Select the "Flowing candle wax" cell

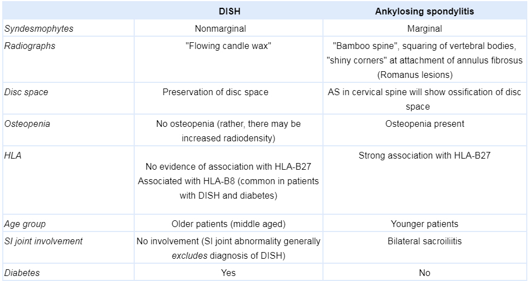[x=228, y=46]
